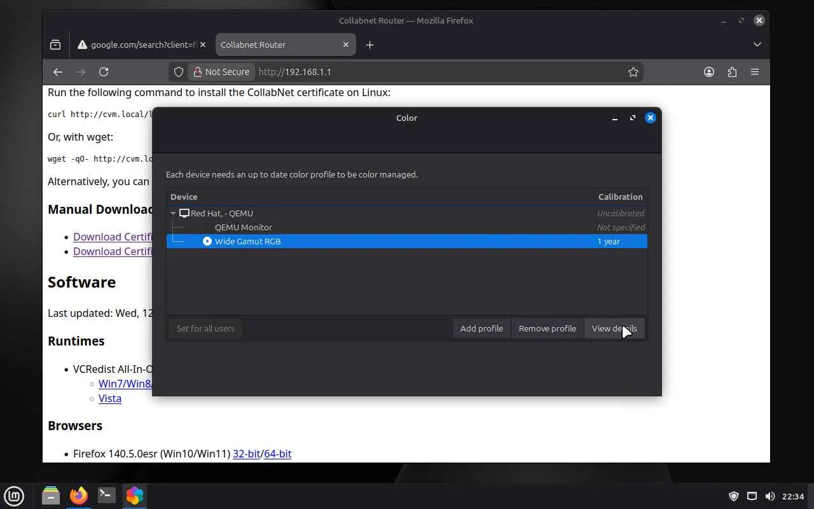This screenshot has width=814, height=509.
Task: Click the monitor icon beside Red Hat, - QEMU
Action: pos(184,213)
